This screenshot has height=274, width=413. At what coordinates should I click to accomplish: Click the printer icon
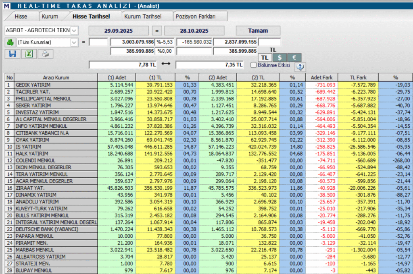[46, 54]
